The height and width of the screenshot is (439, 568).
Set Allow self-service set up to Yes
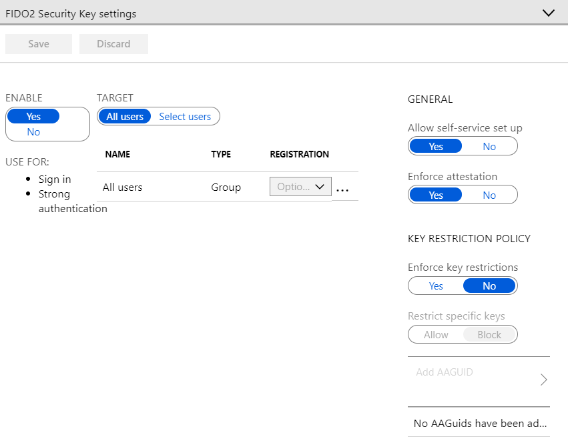point(436,146)
